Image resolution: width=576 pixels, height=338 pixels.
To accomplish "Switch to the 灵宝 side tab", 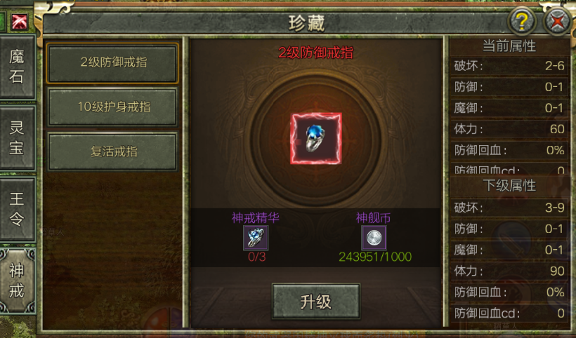I will click(17, 138).
